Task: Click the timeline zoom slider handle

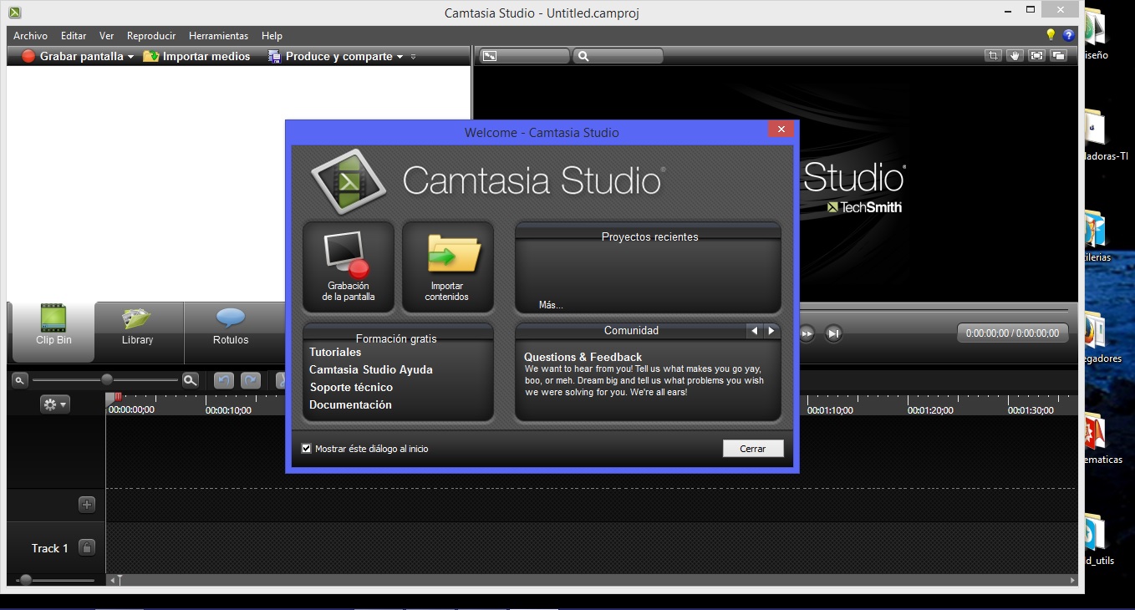Action: pyautogui.click(x=107, y=380)
